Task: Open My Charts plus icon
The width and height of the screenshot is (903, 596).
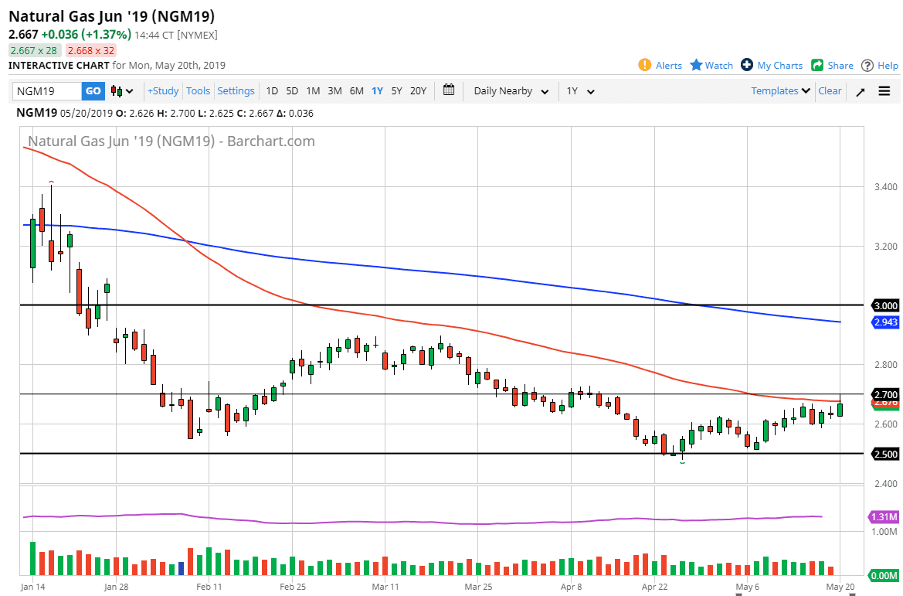Action: click(747, 65)
